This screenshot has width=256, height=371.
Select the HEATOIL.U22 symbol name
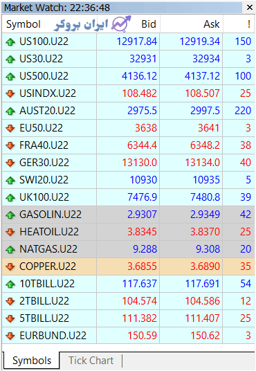click(x=49, y=232)
